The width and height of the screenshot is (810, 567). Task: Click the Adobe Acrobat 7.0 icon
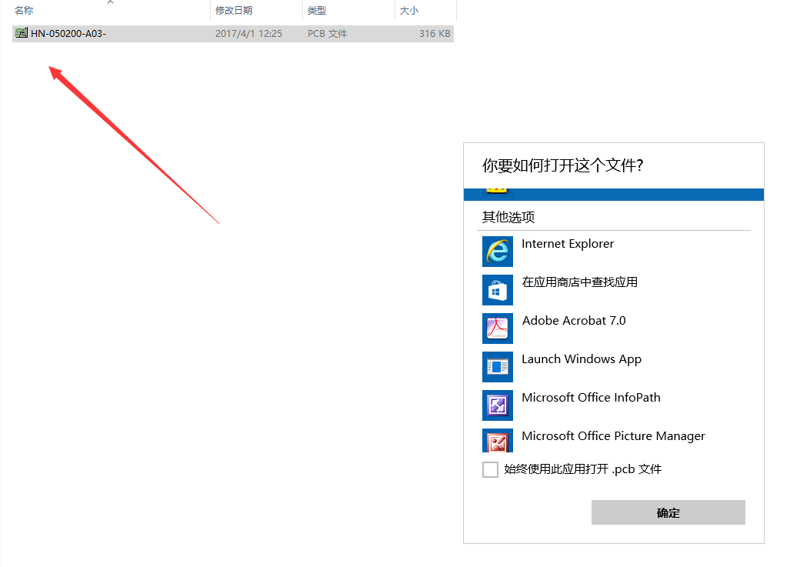pyautogui.click(x=498, y=329)
